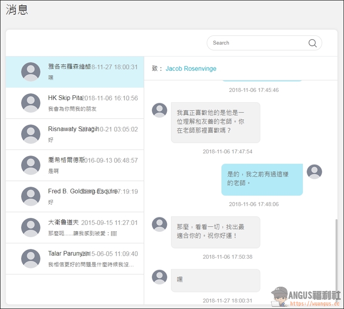This screenshot has width=344, height=309.
Task: Click the avatar beside 大衛魯道夫
Action: (x=31, y=227)
